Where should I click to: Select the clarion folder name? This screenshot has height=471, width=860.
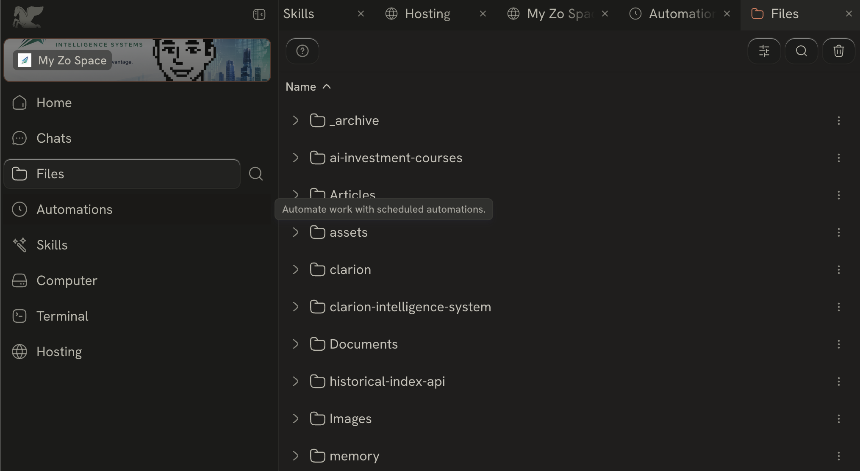click(x=350, y=270)
